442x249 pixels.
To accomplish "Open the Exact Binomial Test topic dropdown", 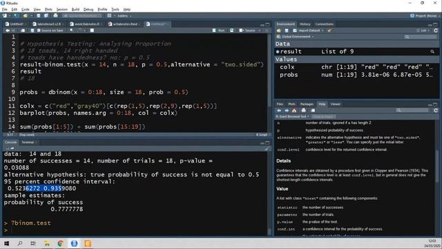I will tap(292, 117).
